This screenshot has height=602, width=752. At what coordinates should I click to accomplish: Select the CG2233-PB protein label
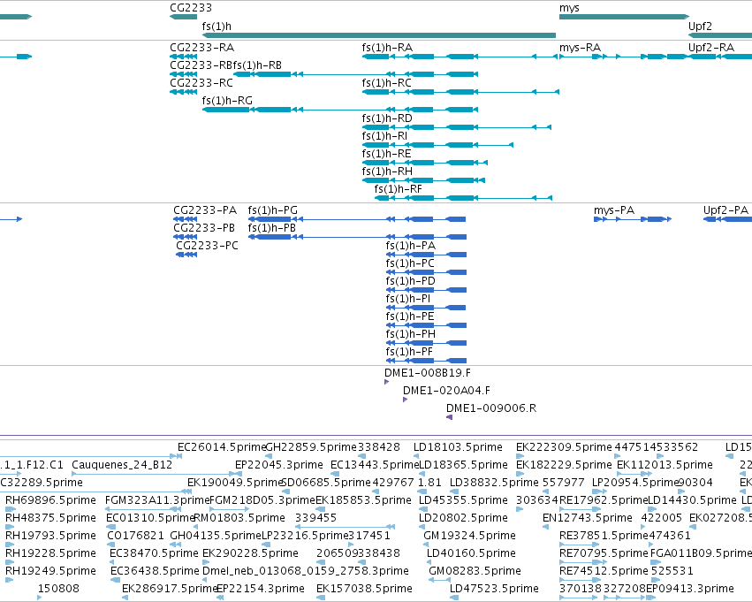[x=204, y=228]
